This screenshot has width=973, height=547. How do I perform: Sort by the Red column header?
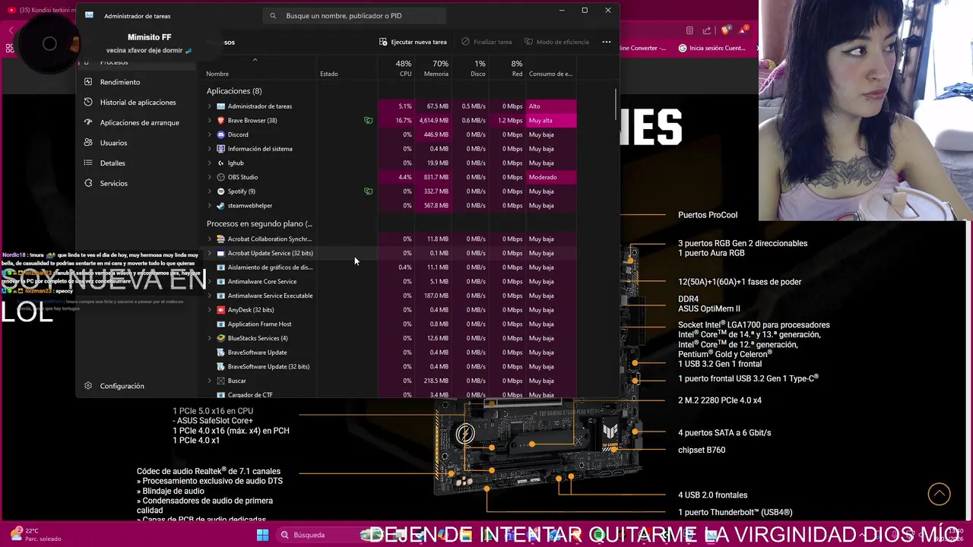tap(508, 68)
